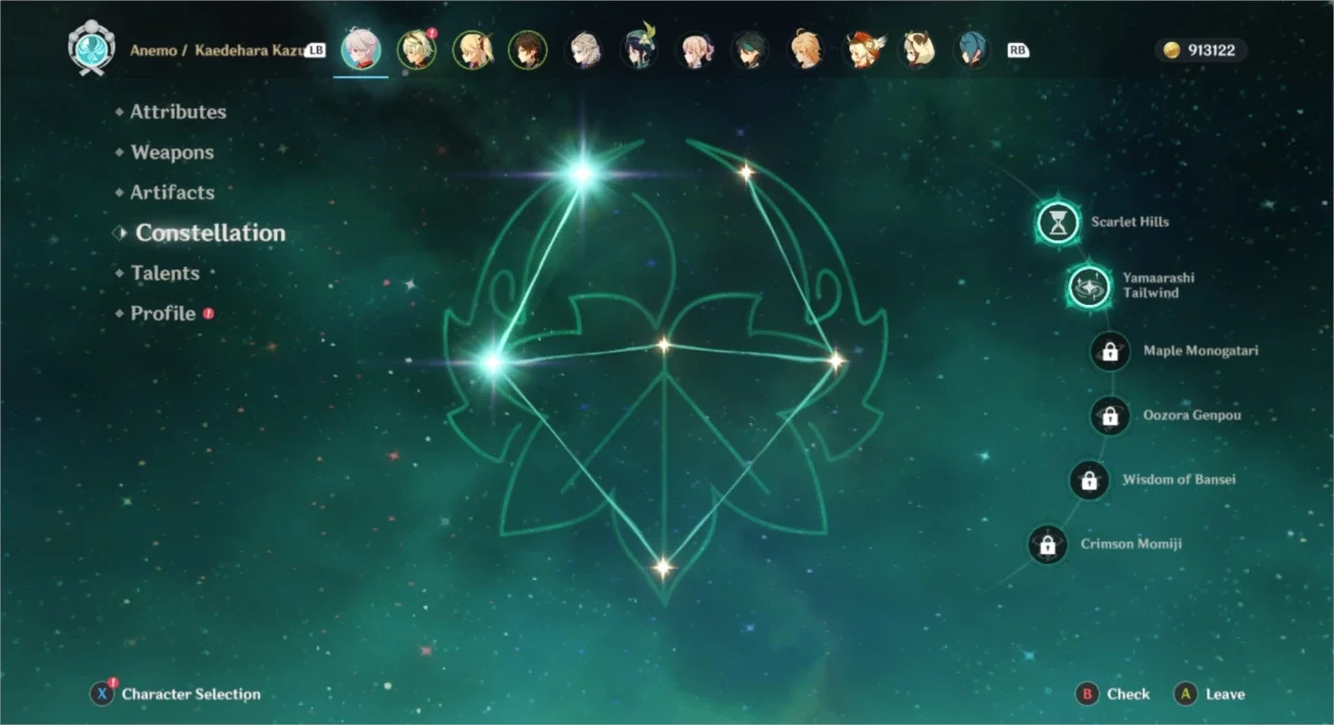Open the Yamaarashi Tailwind constellation icon
The height and width of the screenshot is (725, 1334).
1089,286
